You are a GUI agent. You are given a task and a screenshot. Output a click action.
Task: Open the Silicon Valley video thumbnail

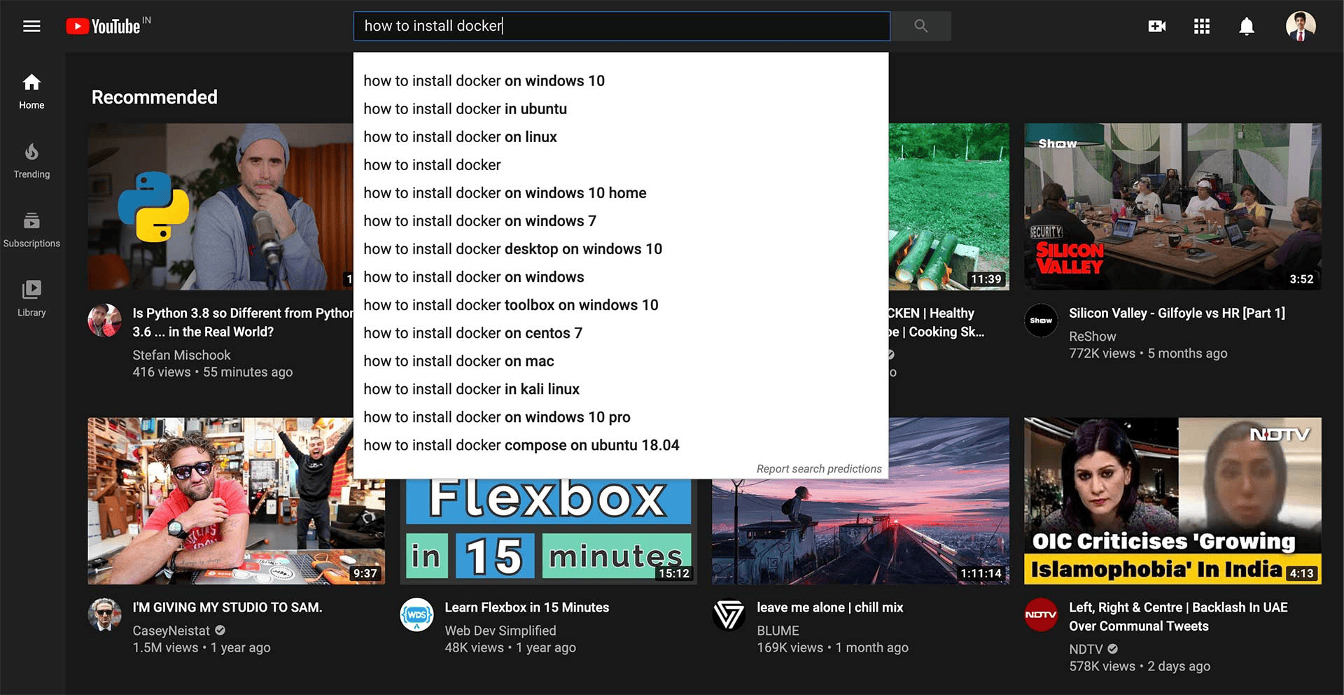click(1172, 206)
